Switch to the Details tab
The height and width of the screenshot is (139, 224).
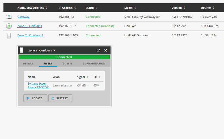[28, 64]
